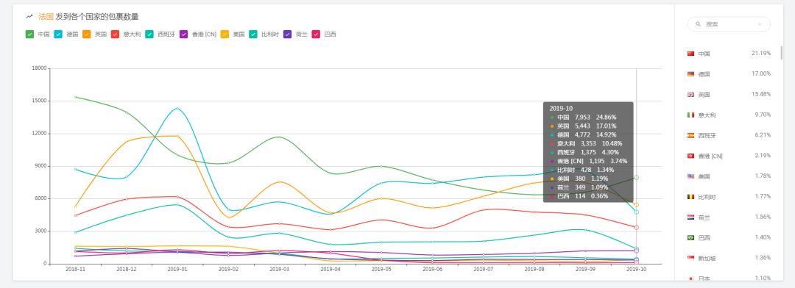Toggle the red 意大利 legend checkbox

point(115,35)
